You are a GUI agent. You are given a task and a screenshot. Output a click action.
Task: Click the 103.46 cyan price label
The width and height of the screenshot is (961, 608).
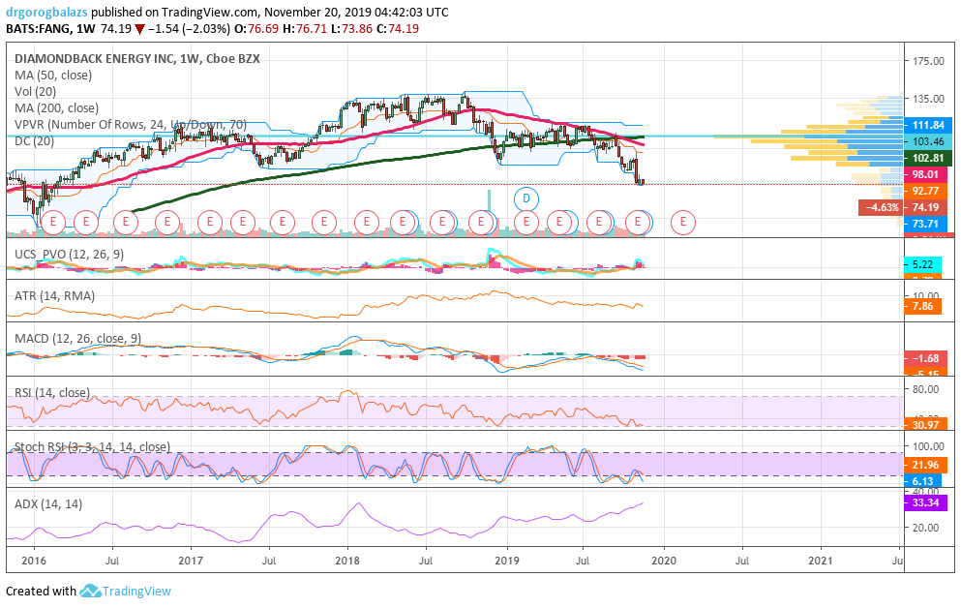coord(928,141)
